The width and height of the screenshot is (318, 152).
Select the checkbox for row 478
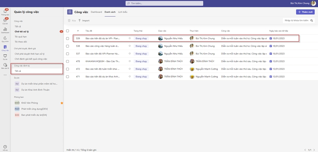[x=68, y=61]
